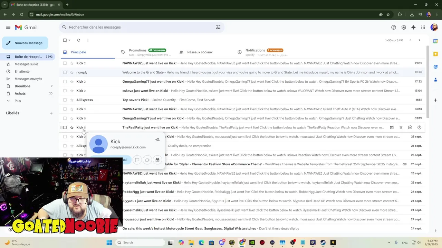Open Achats label
The height and width of the screenshot is (248, 442).
click(20, 94)
